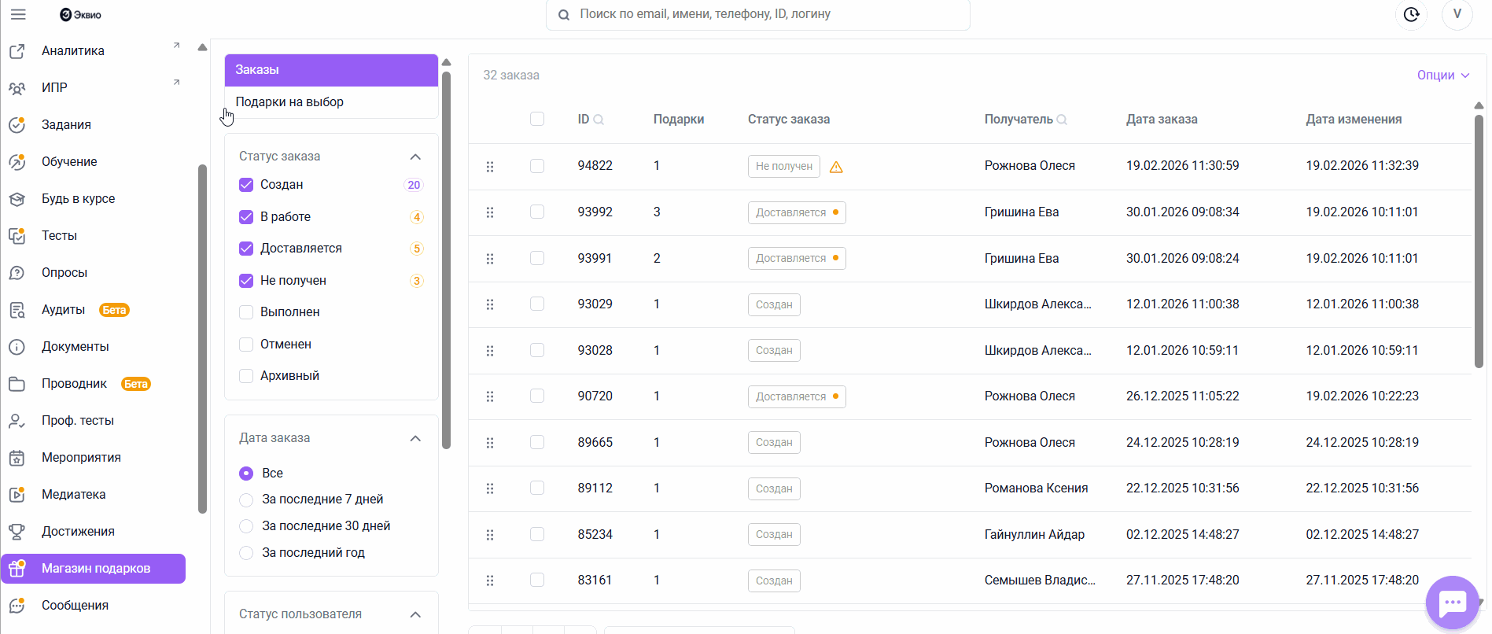Viewport: 1492px width, 634px height.
Task: Click drag handle for order 93992
Action: pos(490,212)
